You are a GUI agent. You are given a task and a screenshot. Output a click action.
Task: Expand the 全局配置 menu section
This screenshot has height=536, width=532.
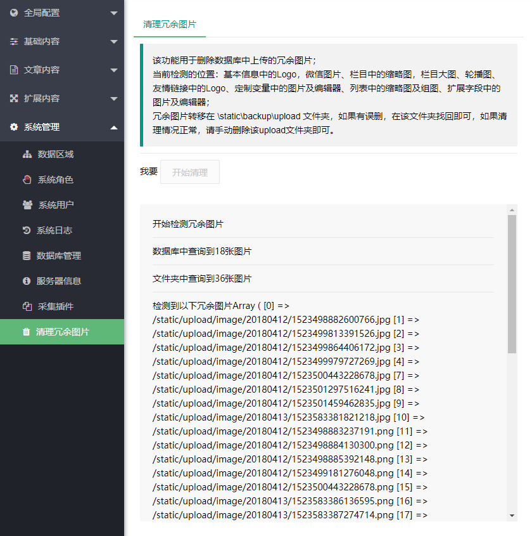(x=62, y=13)
